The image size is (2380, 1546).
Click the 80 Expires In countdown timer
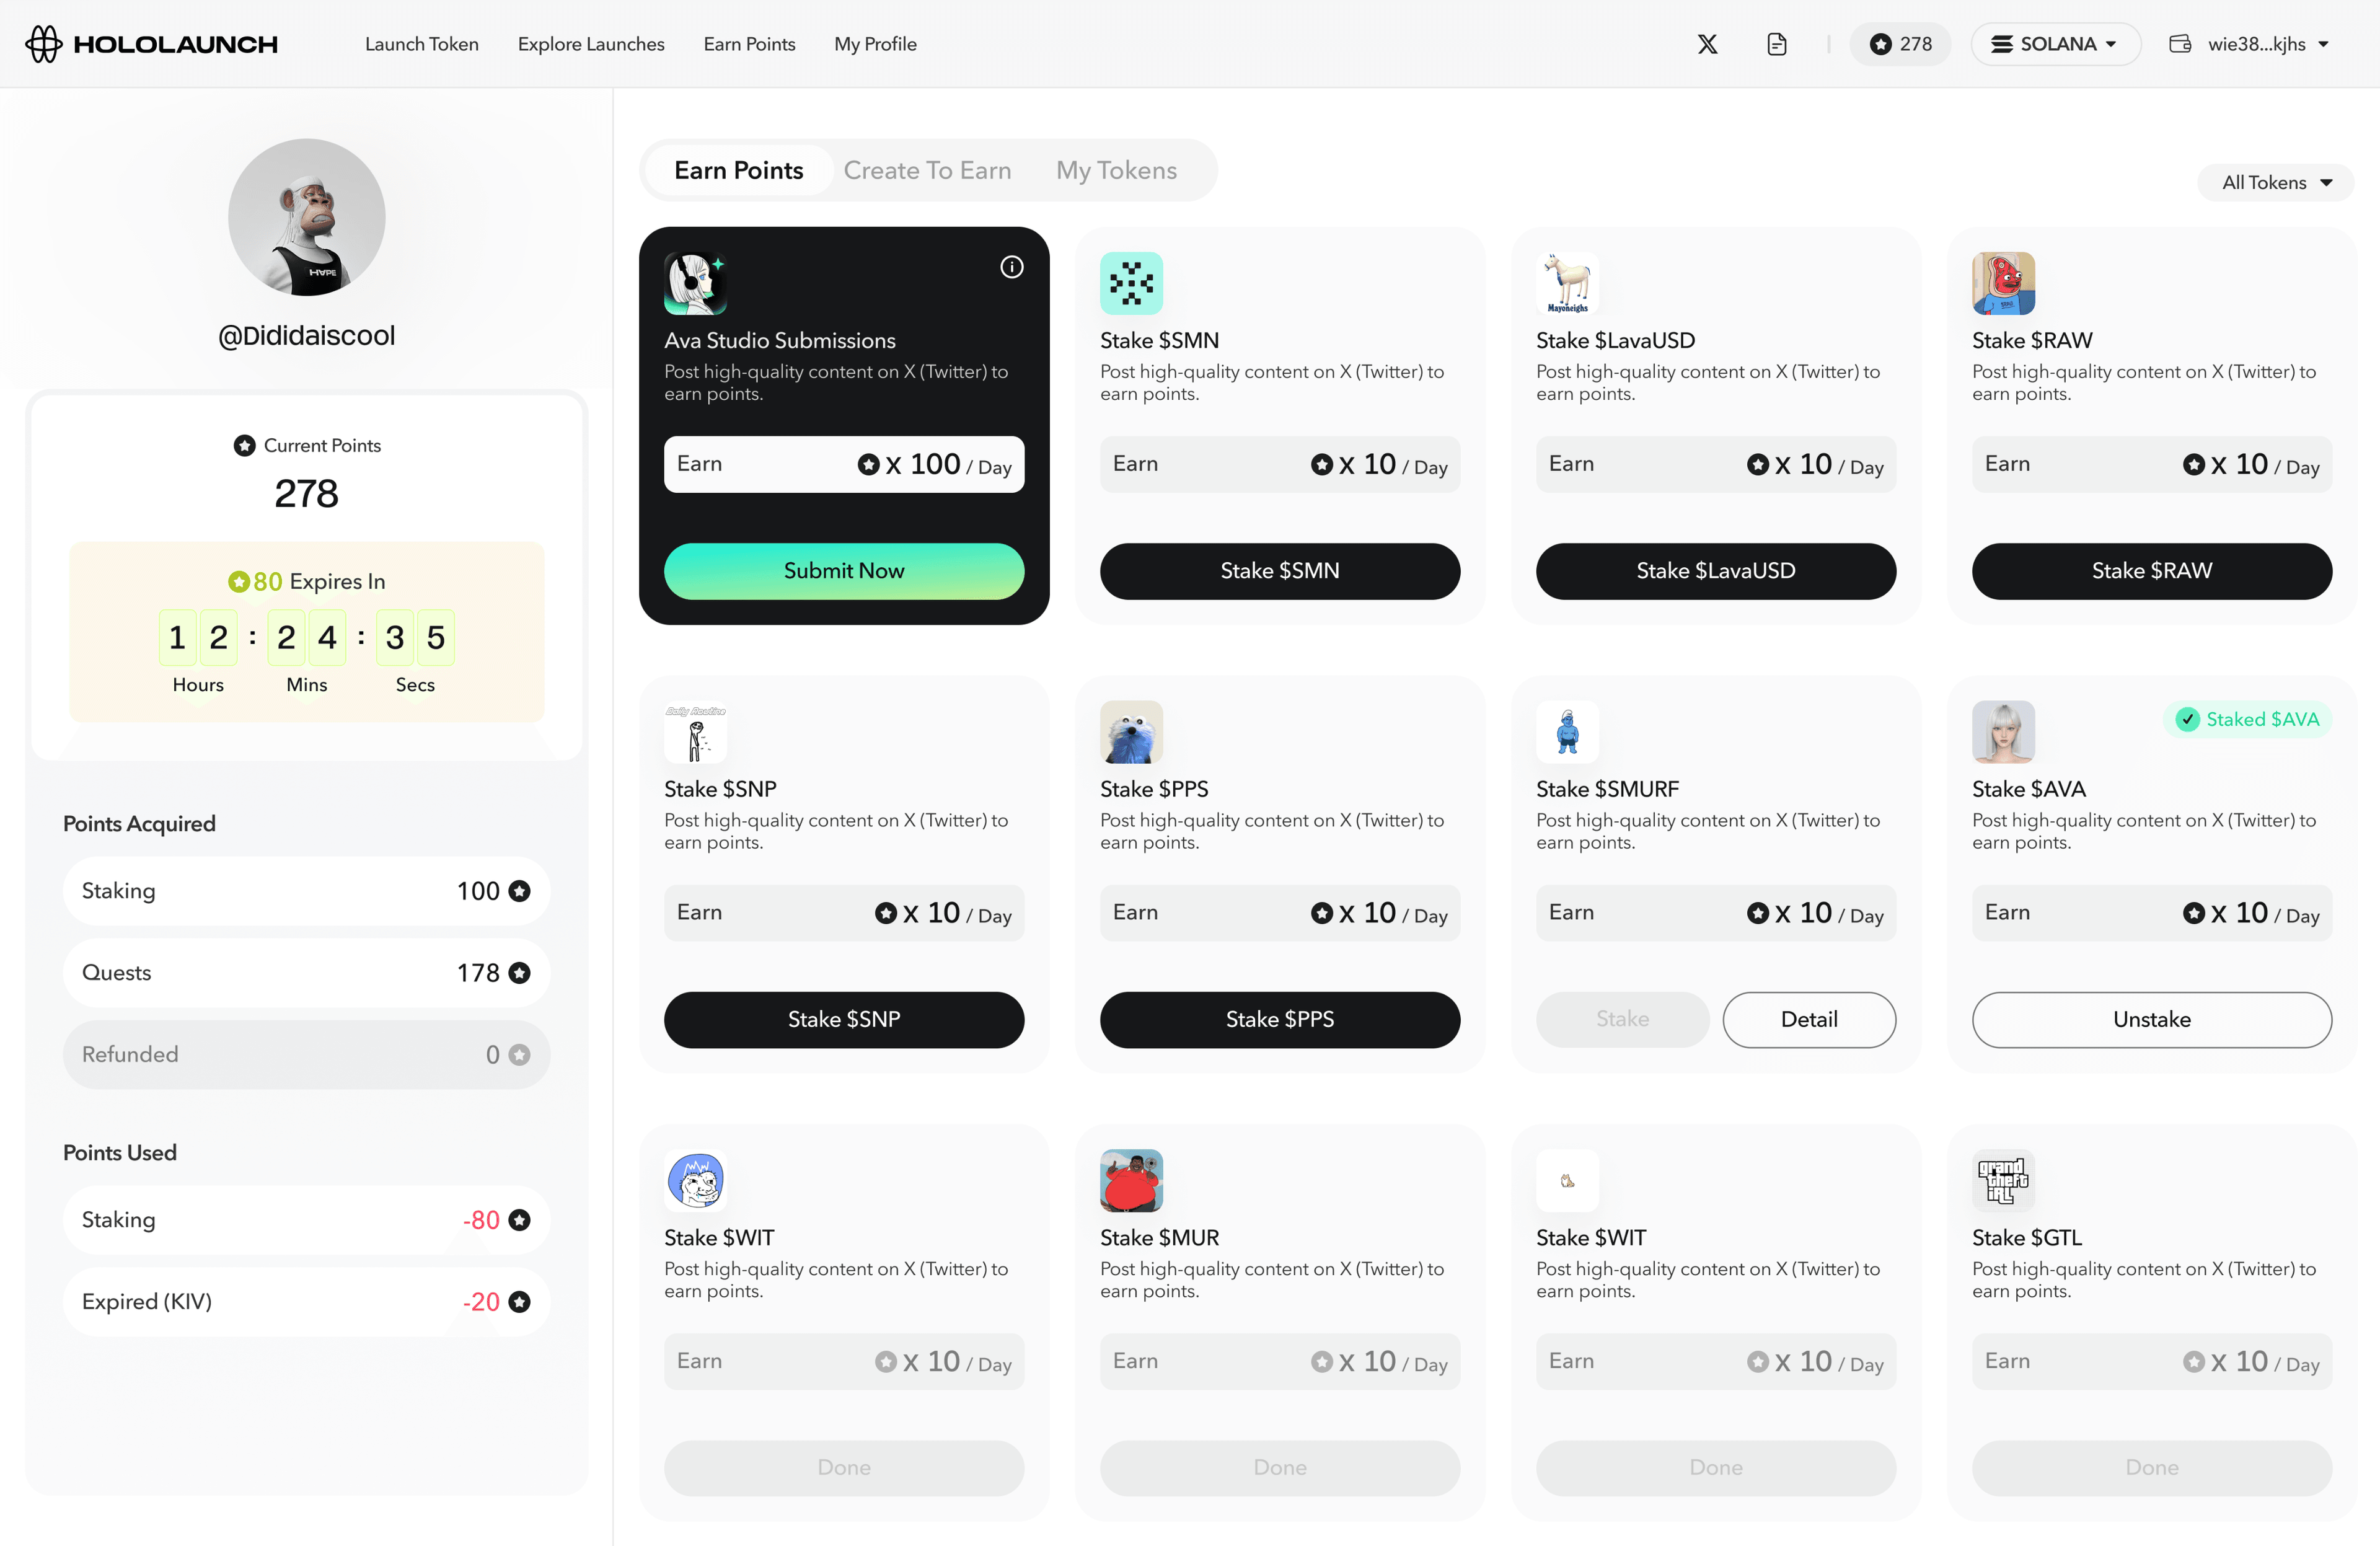306,632
